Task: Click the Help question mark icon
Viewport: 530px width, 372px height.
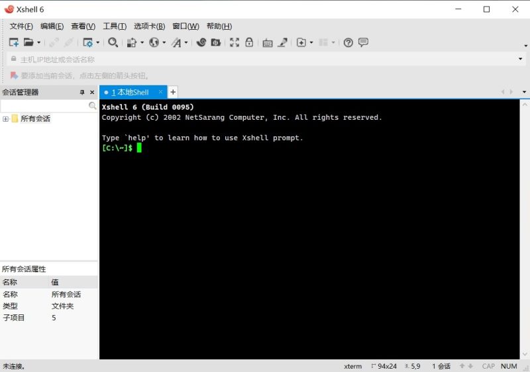Action: (348, 42)
